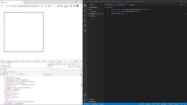Expand the createLinearGradient entry in the console
Viewport: 187px width, 105px height.
tap(4, 82)
